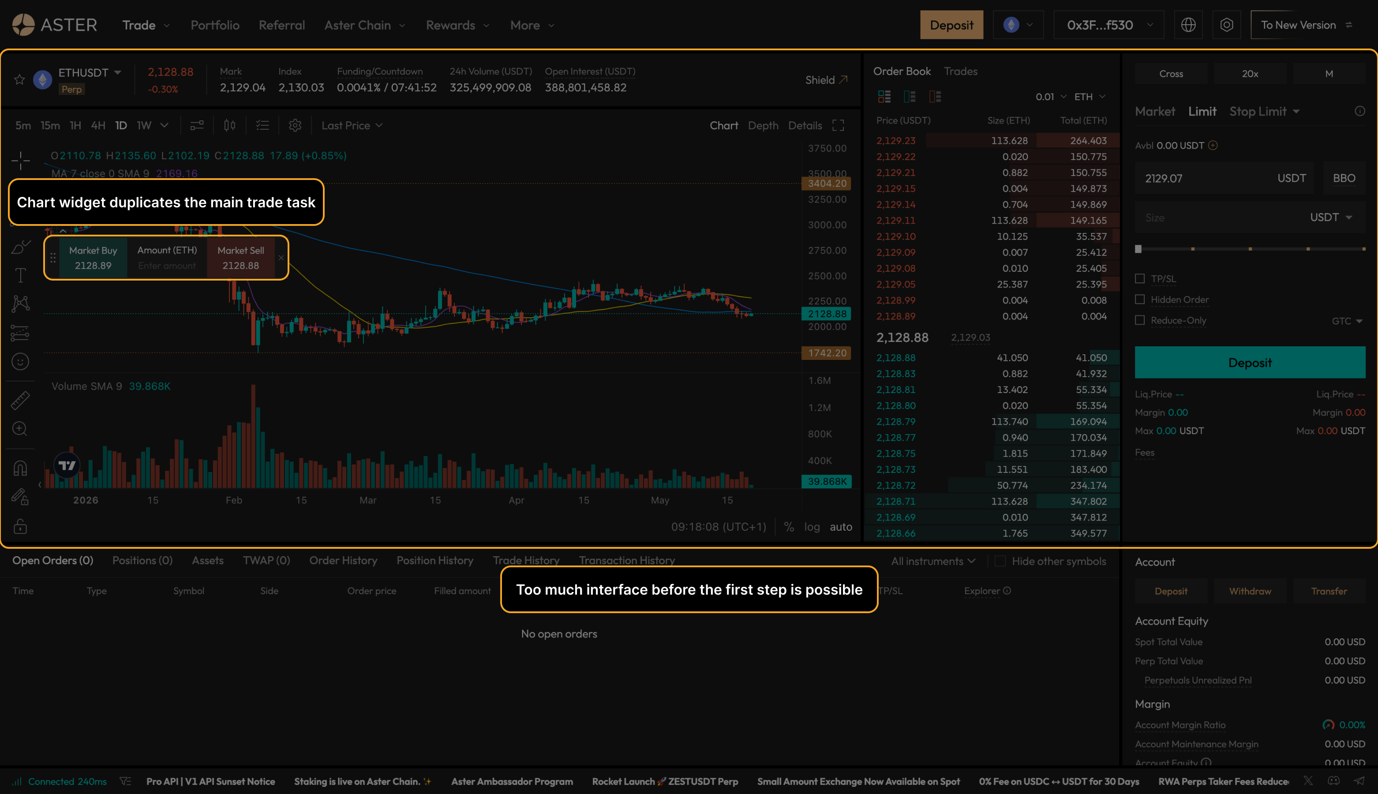Open the wallet address 0x3F...f530 dropdown
Screen dimensions: 1378x794
(x=1109, y=25)
